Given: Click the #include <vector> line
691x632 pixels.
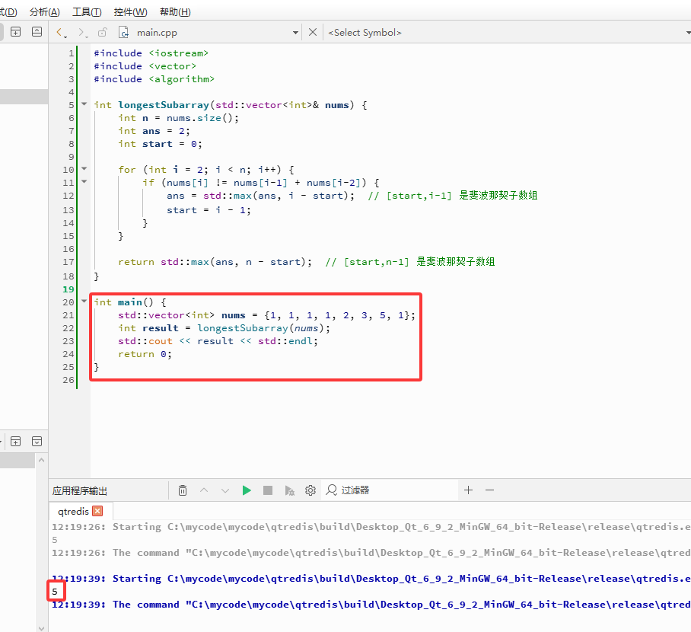Looking at the screenshot, I should (145, 66).
